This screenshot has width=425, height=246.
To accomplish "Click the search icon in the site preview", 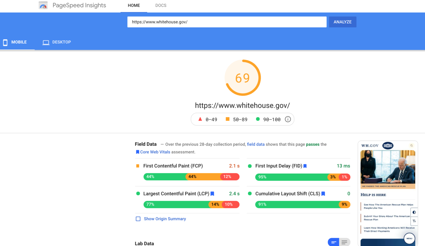I will [x=411, y=146].
